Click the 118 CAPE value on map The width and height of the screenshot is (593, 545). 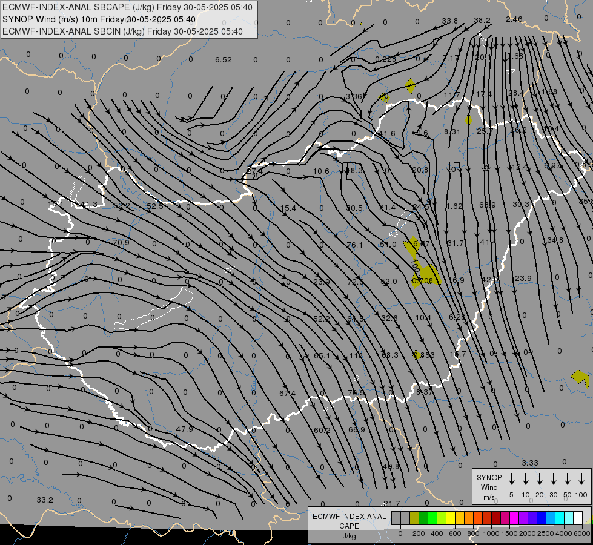pyautogui.click(x=356, y=355)
